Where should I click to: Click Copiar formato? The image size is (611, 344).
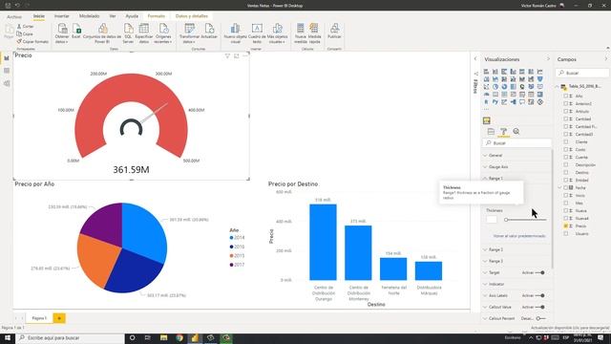32,41
